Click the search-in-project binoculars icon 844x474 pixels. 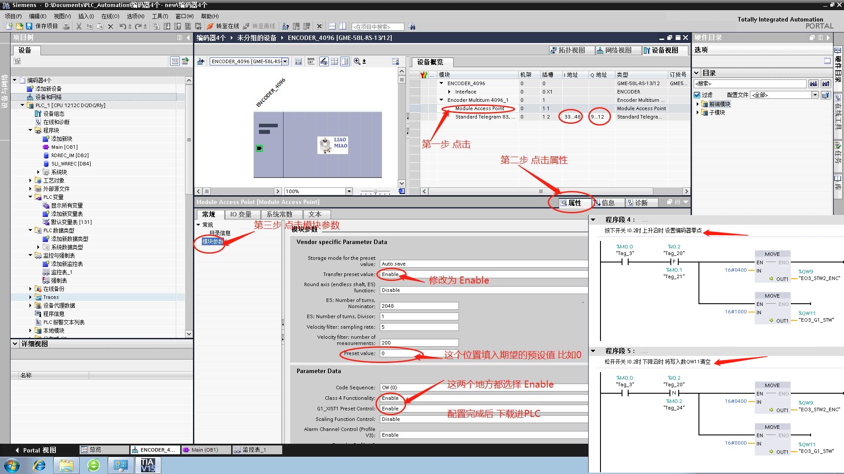pos(411,26)
